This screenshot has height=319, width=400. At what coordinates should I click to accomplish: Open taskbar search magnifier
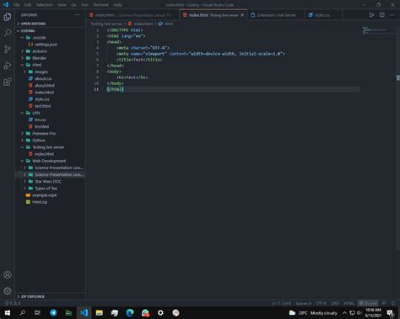(x=23, y=312)
